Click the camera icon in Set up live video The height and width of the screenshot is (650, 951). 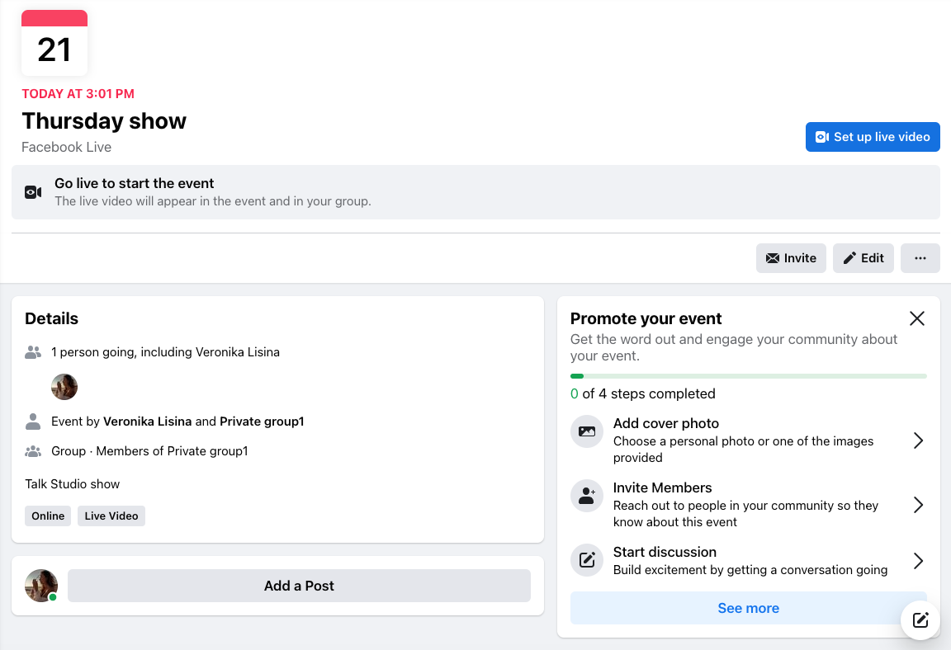point(822,137)
